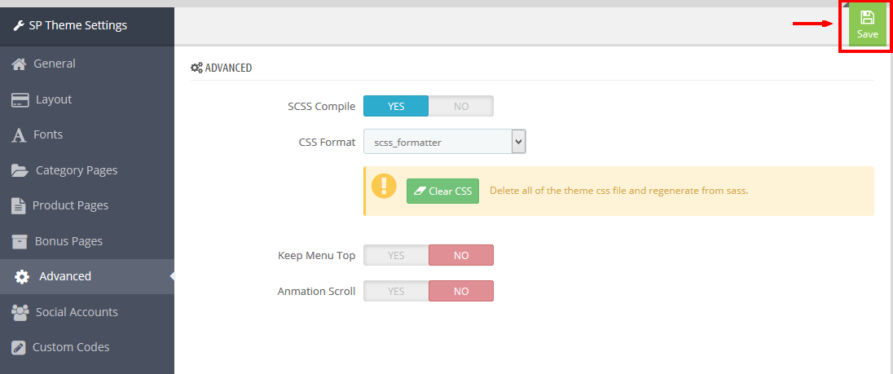The width and height of the screenshot is (893, 374).
Task: Open the CSS Format dropdown arrow
Action: coord(518,141)
